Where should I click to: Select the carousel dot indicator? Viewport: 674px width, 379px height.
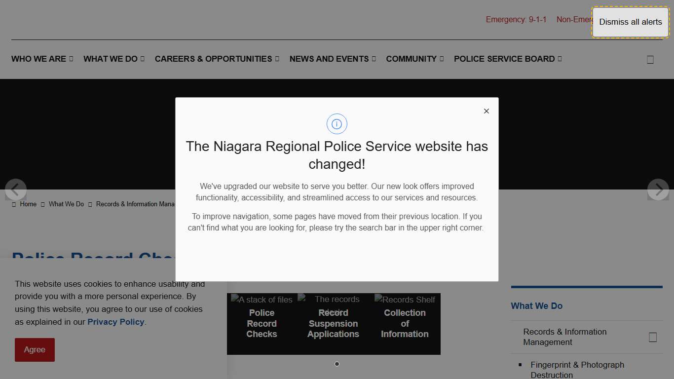(337, 364)
